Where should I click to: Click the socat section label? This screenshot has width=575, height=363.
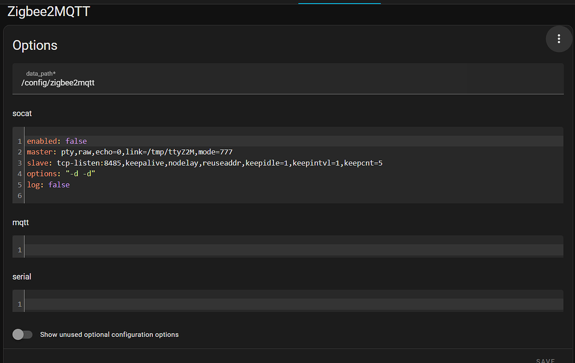pyautogui.click(x=22, y=114)
